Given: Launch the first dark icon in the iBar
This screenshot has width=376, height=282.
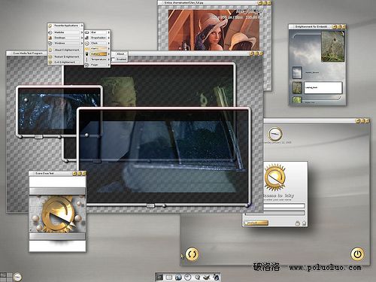Looking at the screenshot, I should 159,277.
